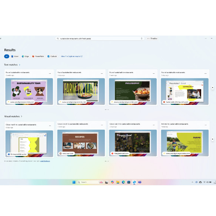Image resolution: width=216 pixels, height=216 pixels.
Task: Filter results by Outlook
Action: (52, 56)
